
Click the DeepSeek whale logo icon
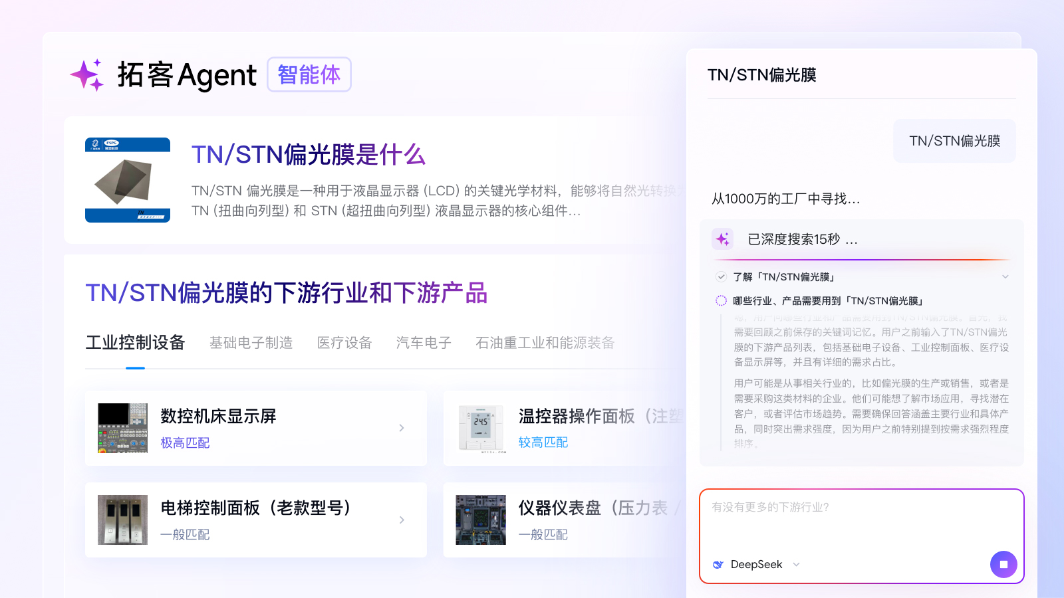point(718,565)
